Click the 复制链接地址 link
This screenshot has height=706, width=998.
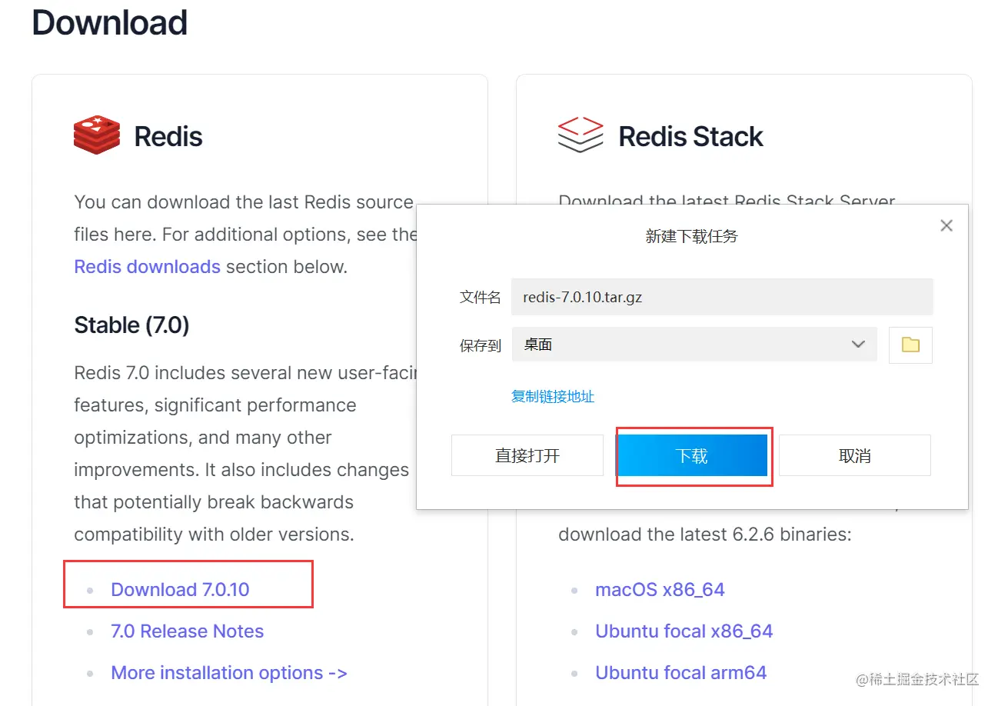pyautogui.click(x=553, y=397)
